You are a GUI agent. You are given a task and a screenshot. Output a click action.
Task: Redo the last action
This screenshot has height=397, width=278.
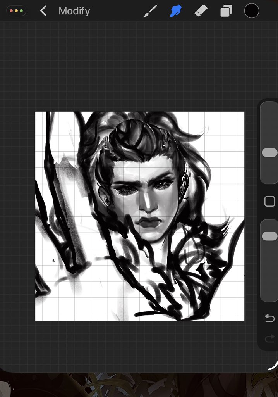point(269,338)
